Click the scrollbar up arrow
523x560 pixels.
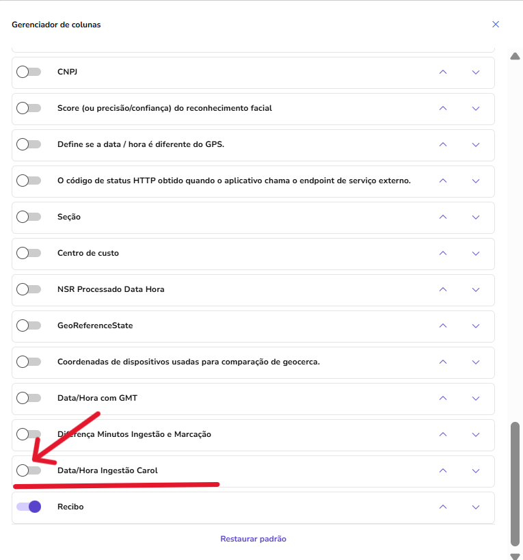click(x=515, y=56)
